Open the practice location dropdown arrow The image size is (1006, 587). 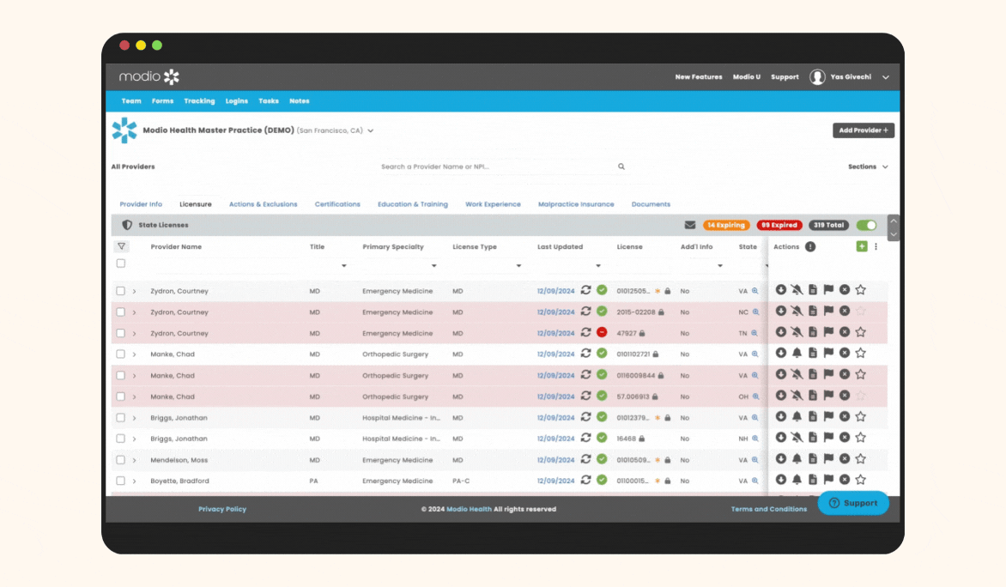point(371,131)
